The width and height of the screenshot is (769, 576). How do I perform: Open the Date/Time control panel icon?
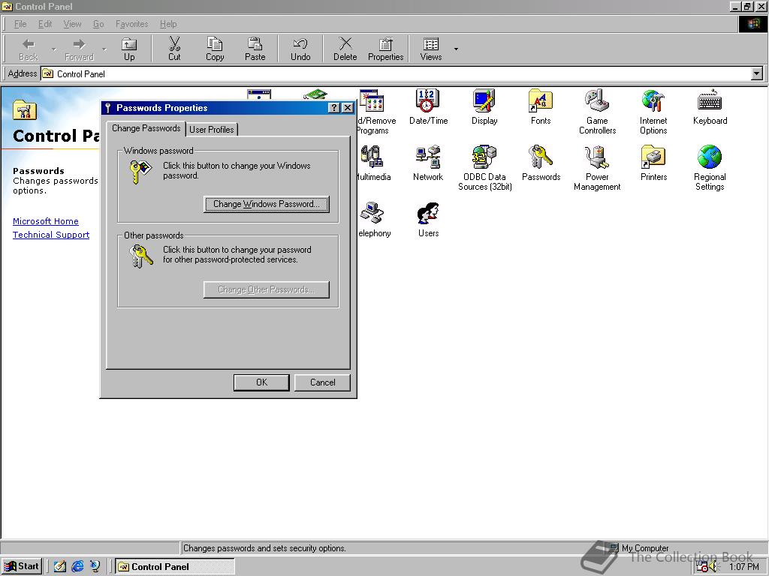click(428, 106)
